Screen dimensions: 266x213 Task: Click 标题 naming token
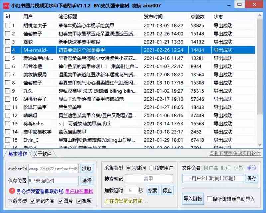[x=239, y=168]
